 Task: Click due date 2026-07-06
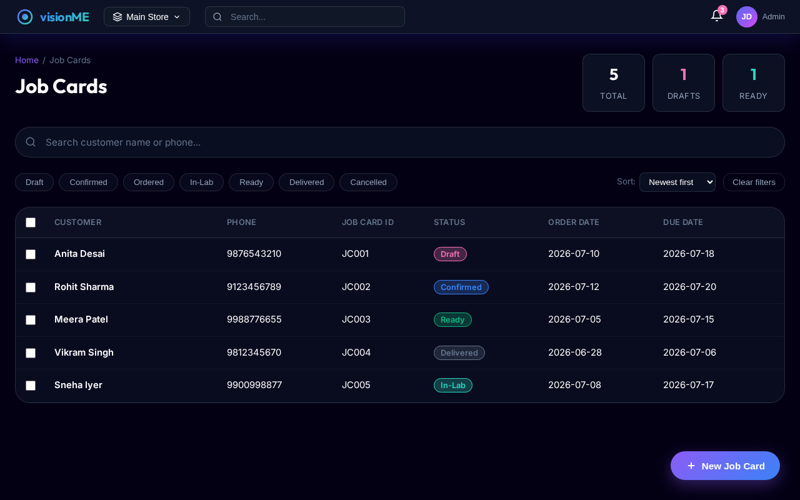pyautogui.click(x=689, y=352)
